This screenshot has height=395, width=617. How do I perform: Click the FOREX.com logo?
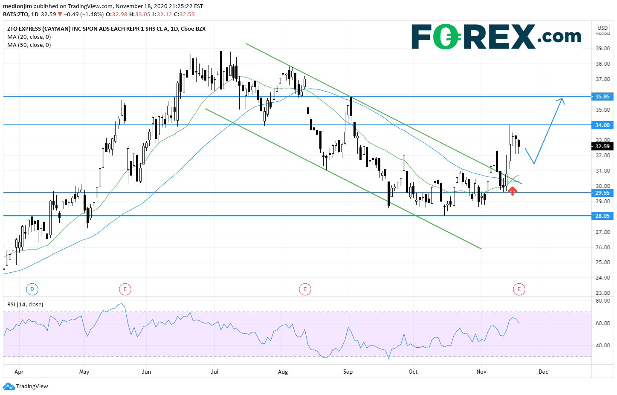pyautogui.click(x=496, y=37)
